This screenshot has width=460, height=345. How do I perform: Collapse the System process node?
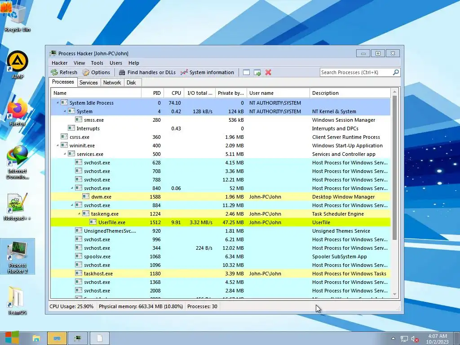65,111
